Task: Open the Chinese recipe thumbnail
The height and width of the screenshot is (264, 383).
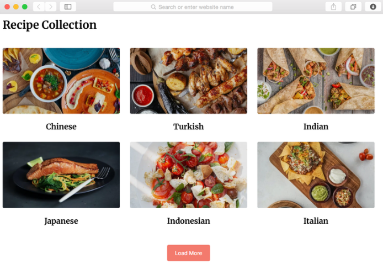Action: coord(61,81)
